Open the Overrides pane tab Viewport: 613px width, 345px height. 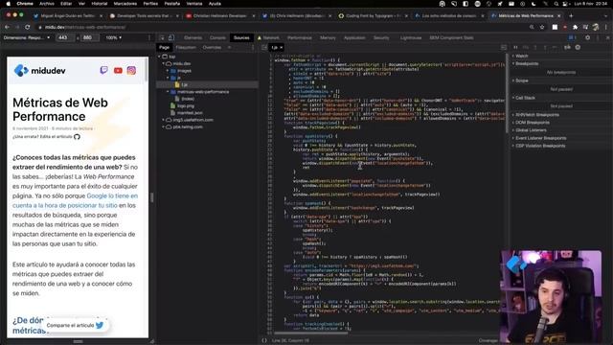[x=212, y=47]
